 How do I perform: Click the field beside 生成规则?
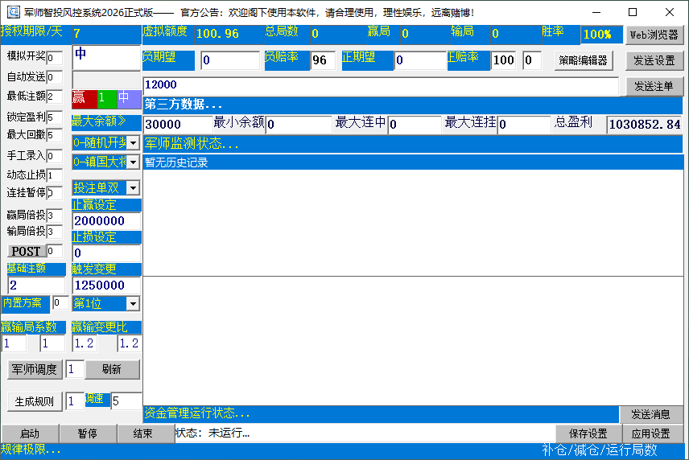click(x=75, y=401)
